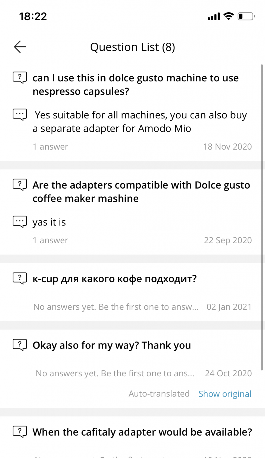Open 'Okay also for my way?' question
The height and width of the screenshot is (458, 265).
point(112,345)
